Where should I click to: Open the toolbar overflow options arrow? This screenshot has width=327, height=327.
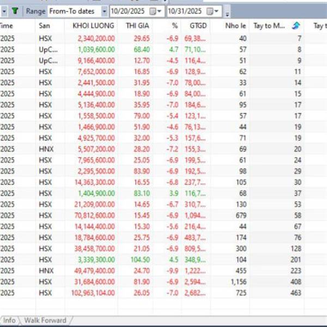coord(227,14)
